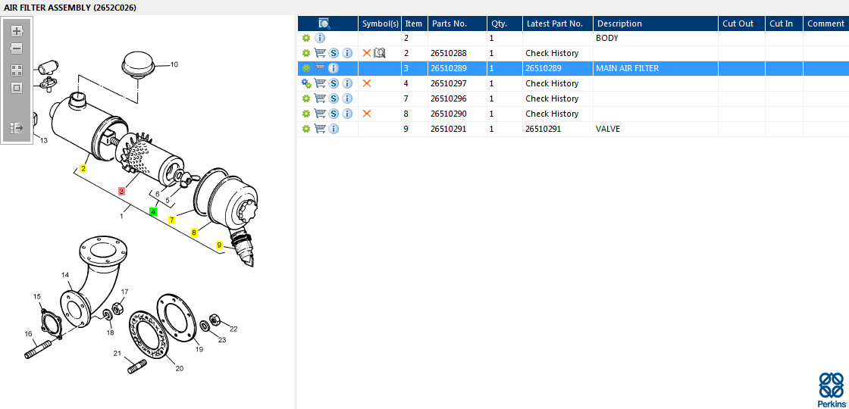The width and height of the screenshot is (849, 409).
Task: Click callout 20 gasket label
Action: (179, 368)
